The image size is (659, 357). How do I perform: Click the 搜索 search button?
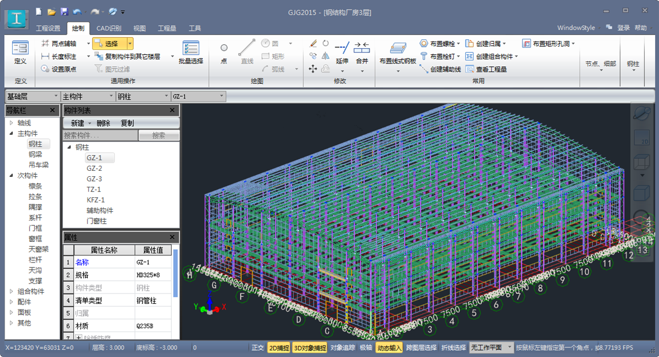coord(159,135)
